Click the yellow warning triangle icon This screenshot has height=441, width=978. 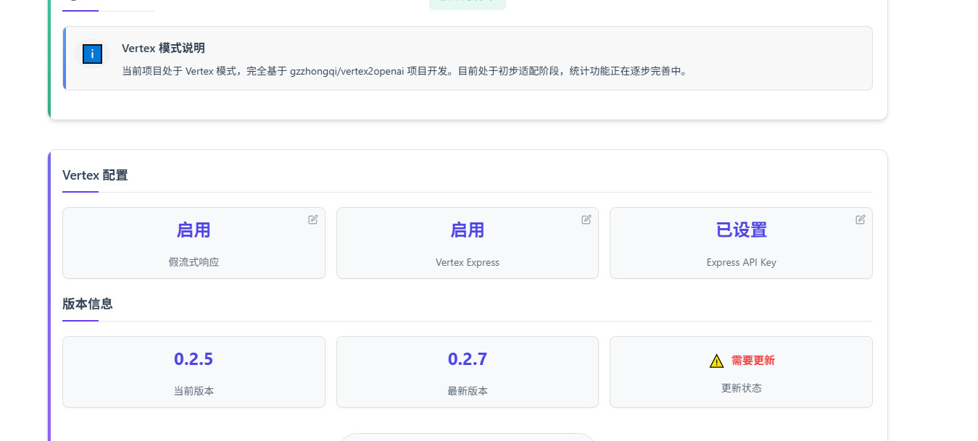(x=716, y=361)
